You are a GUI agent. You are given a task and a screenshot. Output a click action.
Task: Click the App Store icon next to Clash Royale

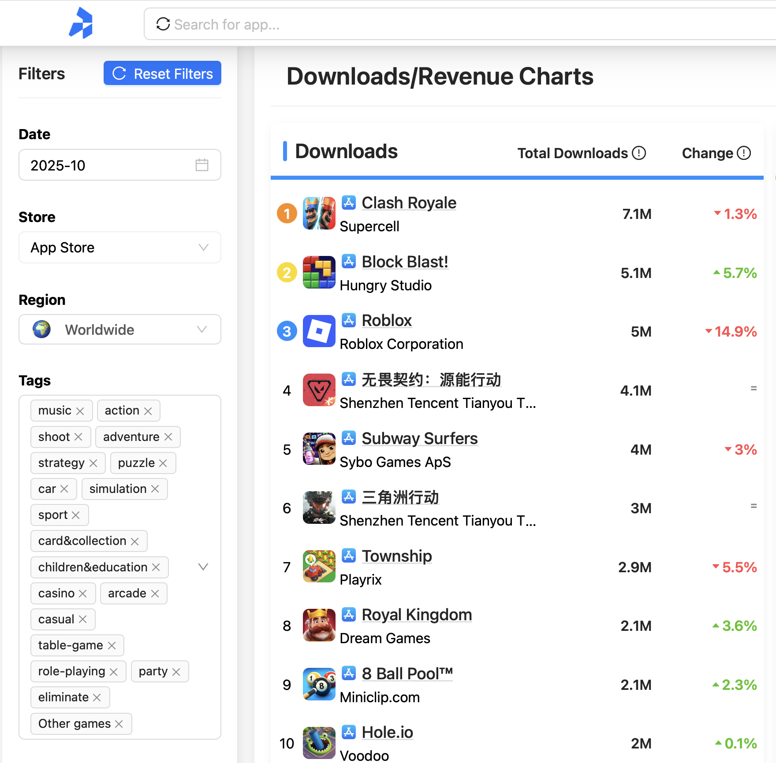[x=349, y=203]
